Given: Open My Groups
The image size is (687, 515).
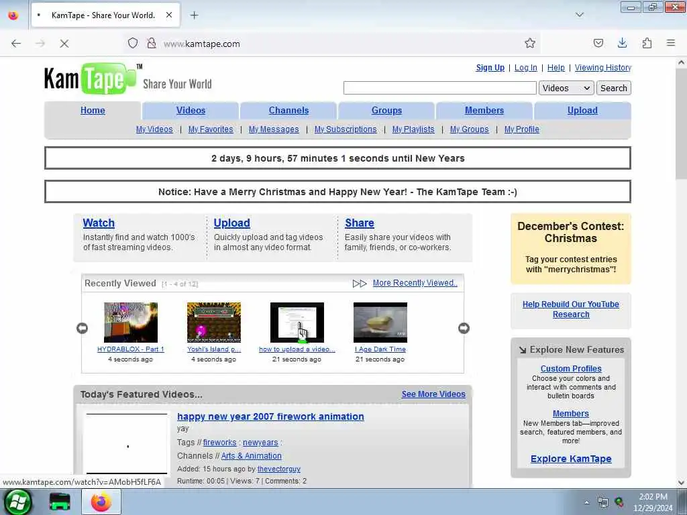Looking at the screenshot, I should point(469,129).
